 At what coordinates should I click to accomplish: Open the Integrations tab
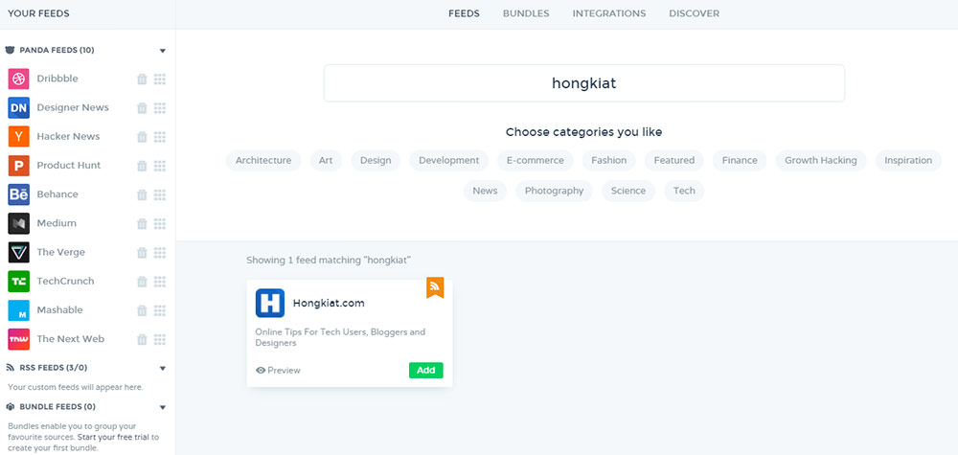point(609,13)
